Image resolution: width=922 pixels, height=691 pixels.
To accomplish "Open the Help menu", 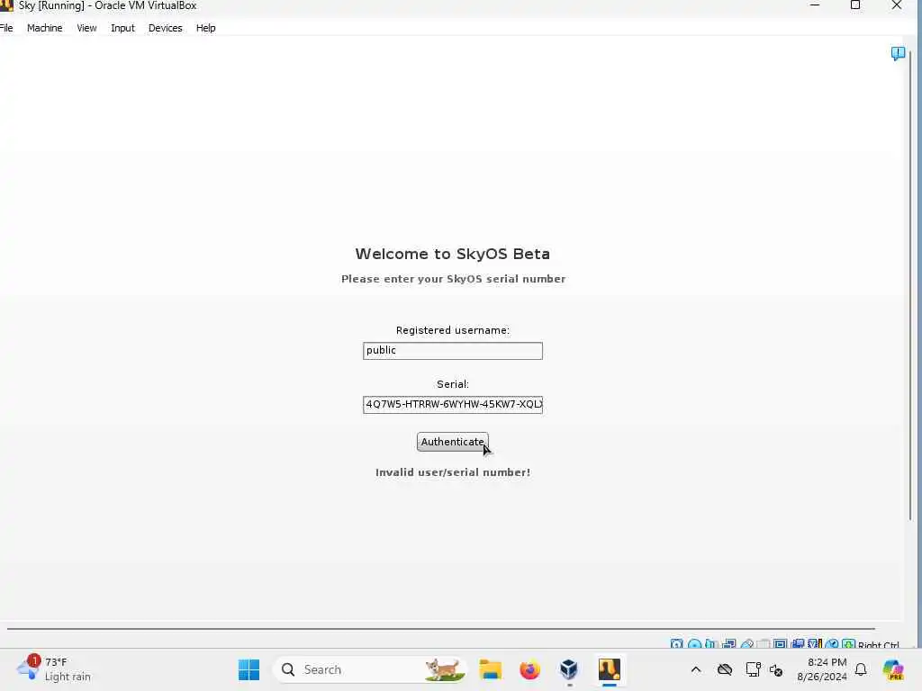I will coord(206,28).
